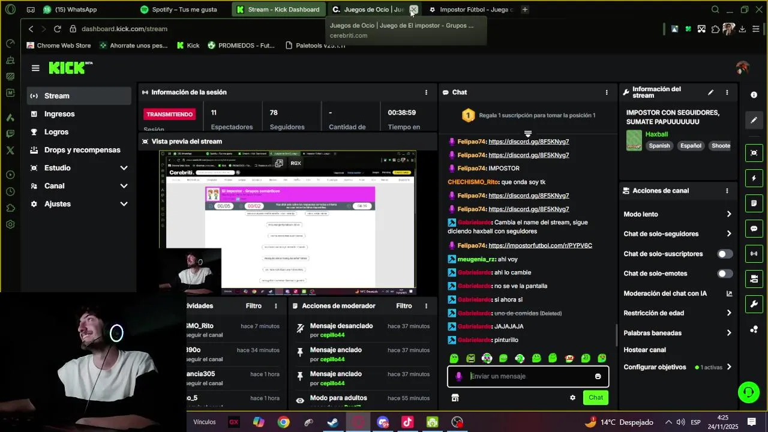Click the chat scrollbar

point(616,334)
